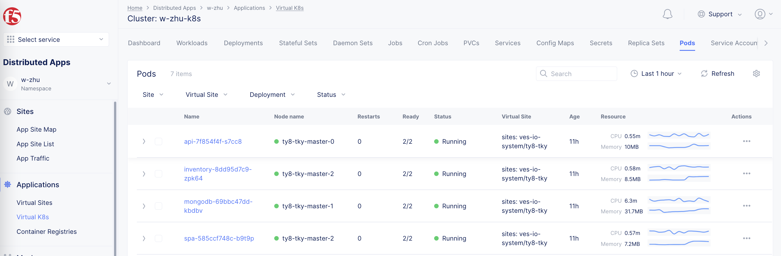The image size is (781, 256).
Task: Open Container Registries in sidebar
Action: tap(46, 232)
